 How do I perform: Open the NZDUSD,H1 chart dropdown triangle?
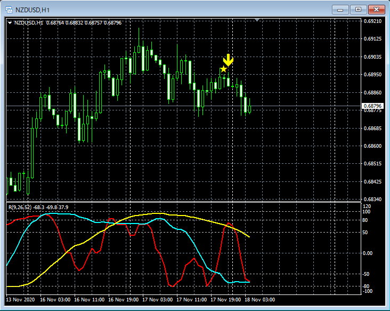pos(10,22)
